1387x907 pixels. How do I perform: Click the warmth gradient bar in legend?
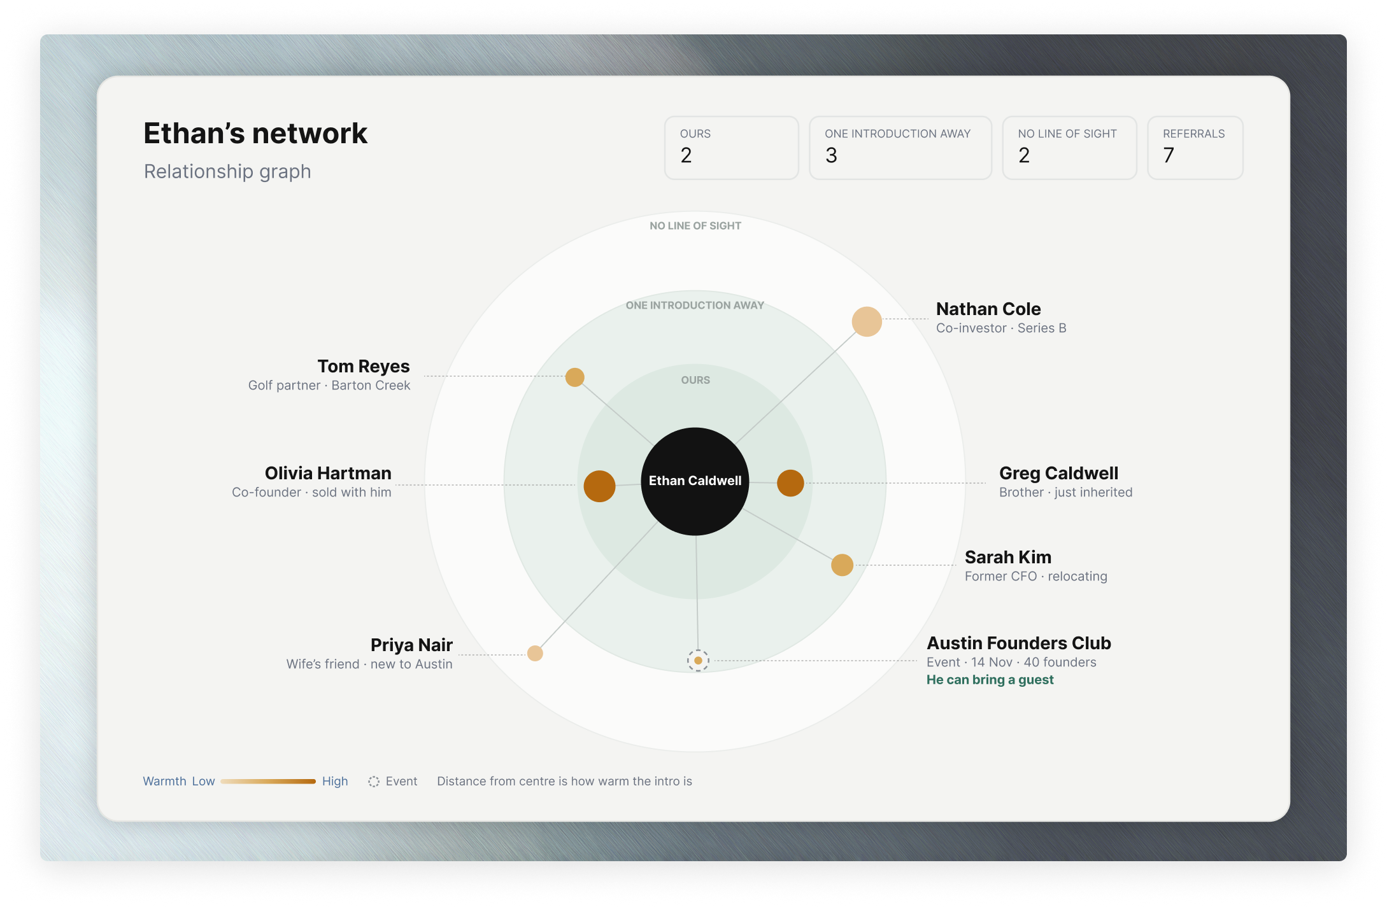[268, 782]
